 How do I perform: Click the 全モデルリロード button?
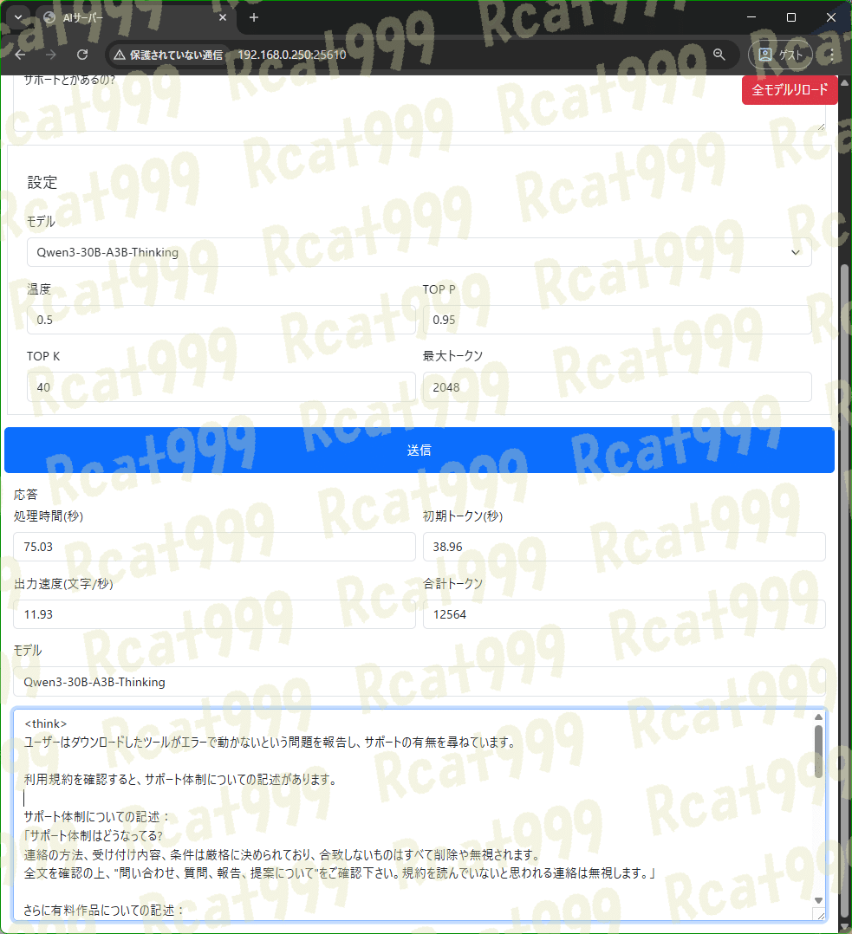[790, 89]
